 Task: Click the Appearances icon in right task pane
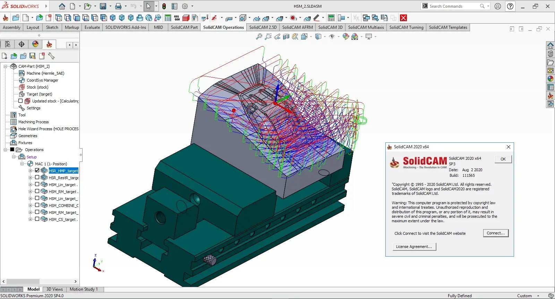[550, 79]
